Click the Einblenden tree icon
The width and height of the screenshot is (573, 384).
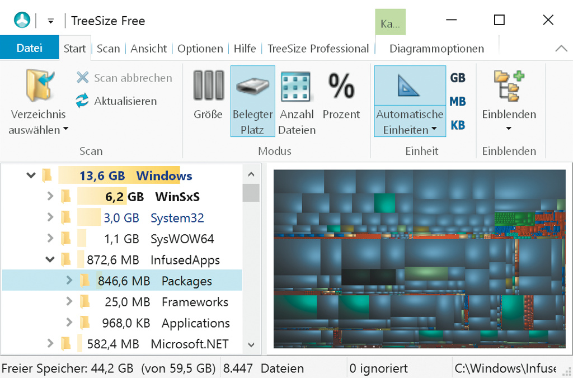pos(509,86)
